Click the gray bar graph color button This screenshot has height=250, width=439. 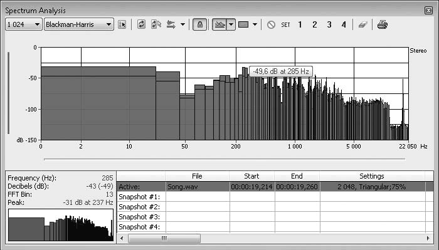243,24
